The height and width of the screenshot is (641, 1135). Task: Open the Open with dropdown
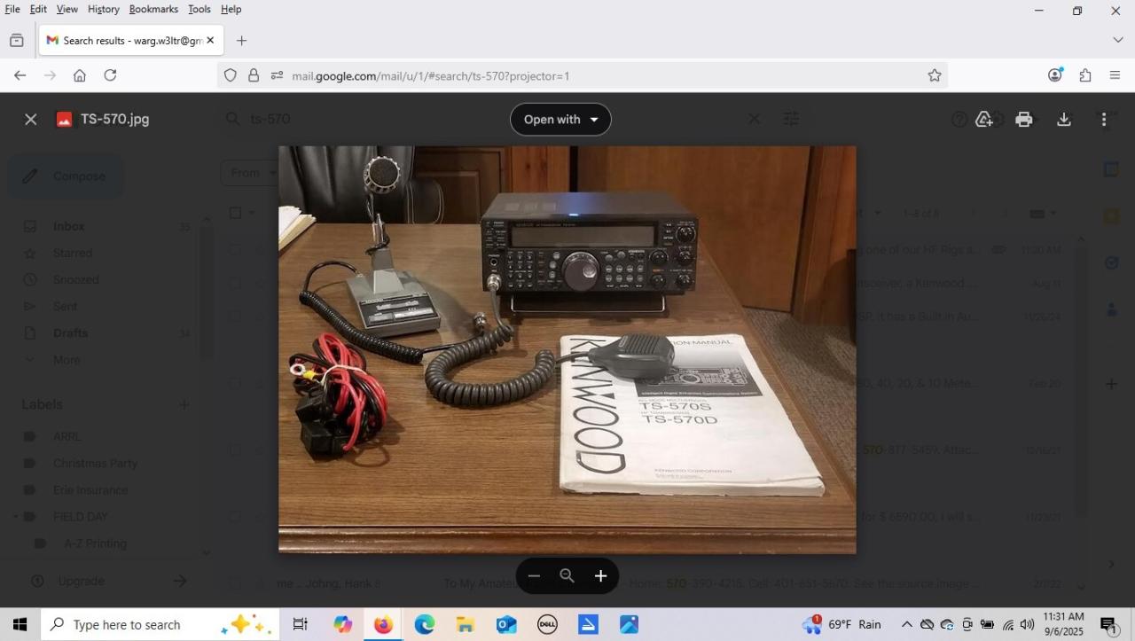[x=560, y=120]
